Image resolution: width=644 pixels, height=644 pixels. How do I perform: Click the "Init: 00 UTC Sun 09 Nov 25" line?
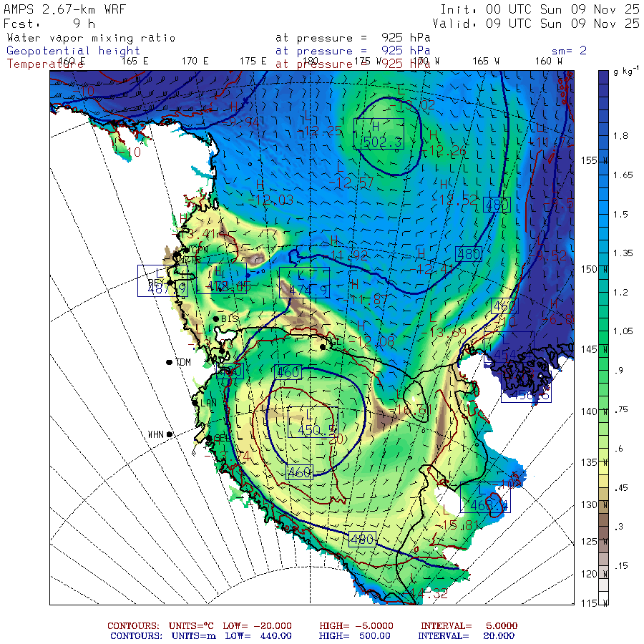[x=540, y=9]
